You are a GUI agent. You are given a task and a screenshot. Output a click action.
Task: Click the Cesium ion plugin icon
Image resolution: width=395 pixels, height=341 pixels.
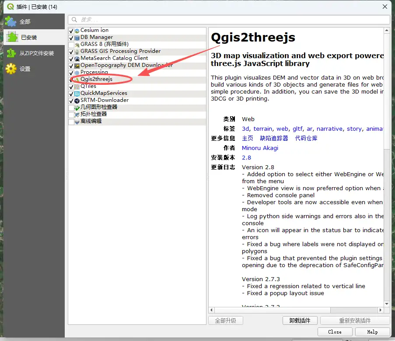coord(77,31)
